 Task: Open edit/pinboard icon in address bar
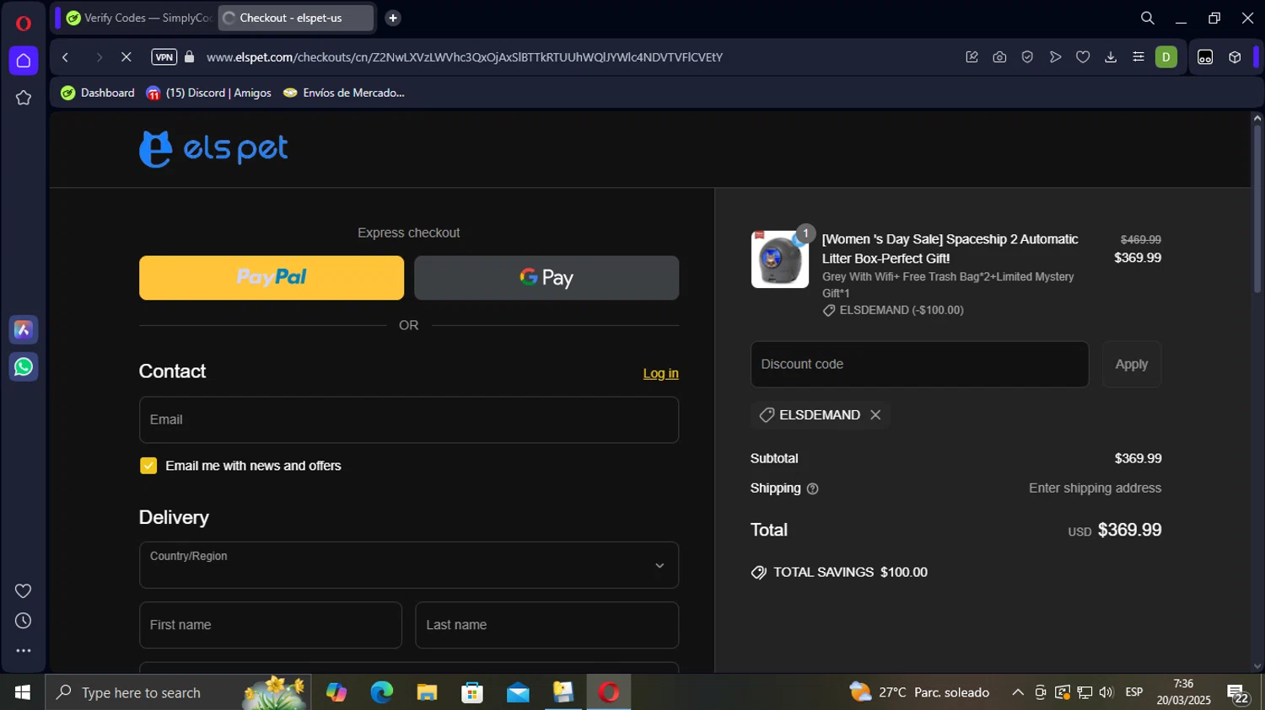(972, 57)
